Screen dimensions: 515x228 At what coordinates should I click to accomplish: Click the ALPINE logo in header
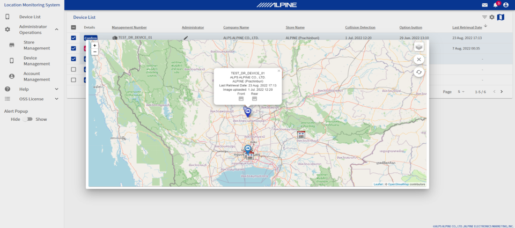click(x=277, y=5)
